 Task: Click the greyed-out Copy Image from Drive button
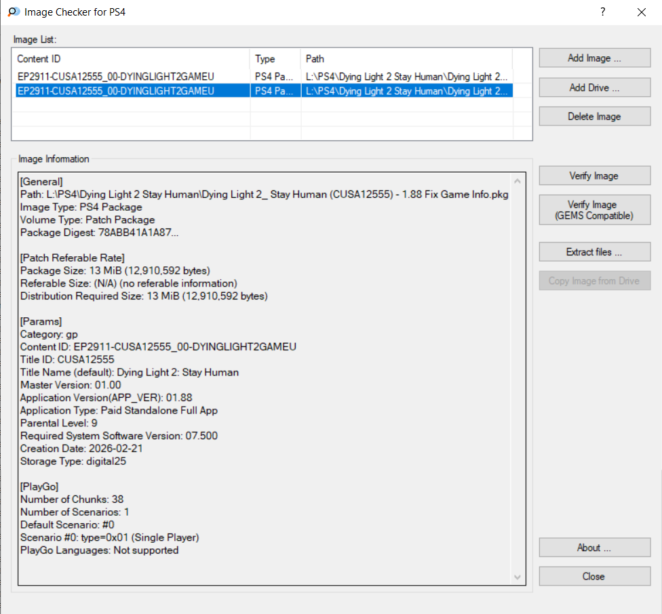594,281
